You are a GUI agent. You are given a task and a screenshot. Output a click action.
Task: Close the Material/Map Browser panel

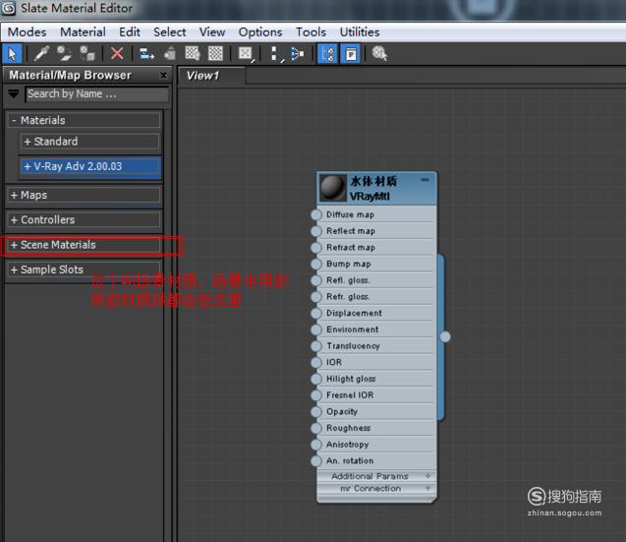(x=163, y=75)
